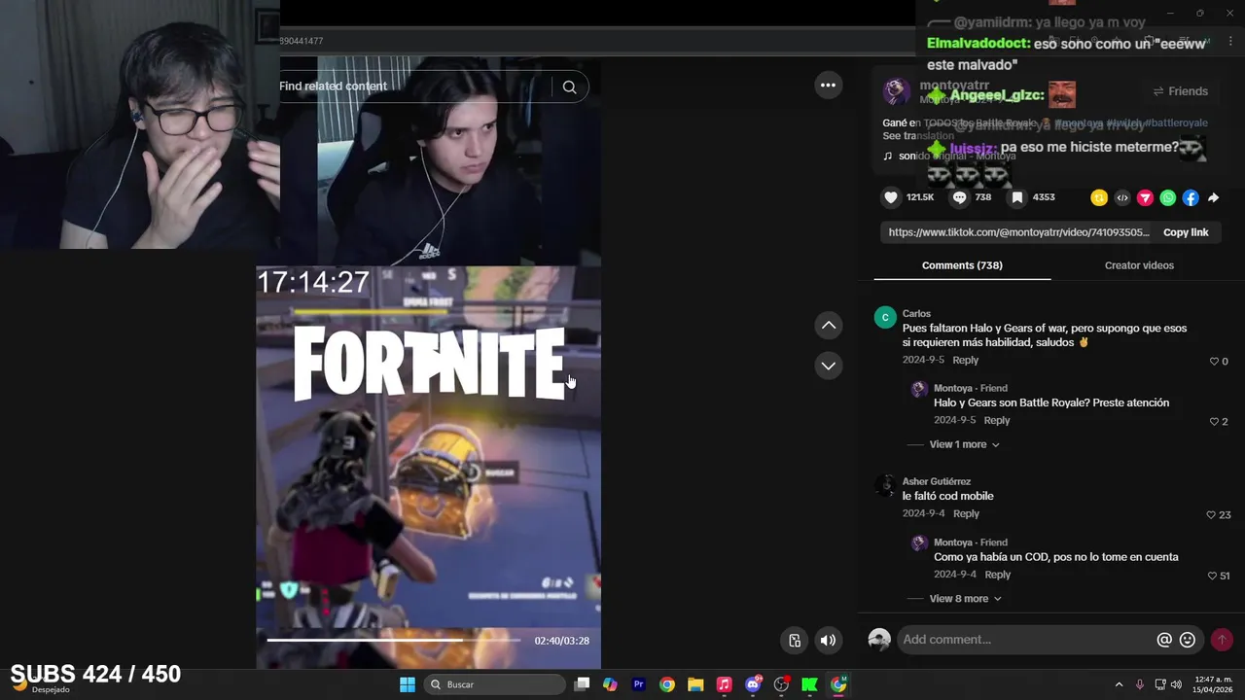Click the Copy link button

pos(1186,232)
